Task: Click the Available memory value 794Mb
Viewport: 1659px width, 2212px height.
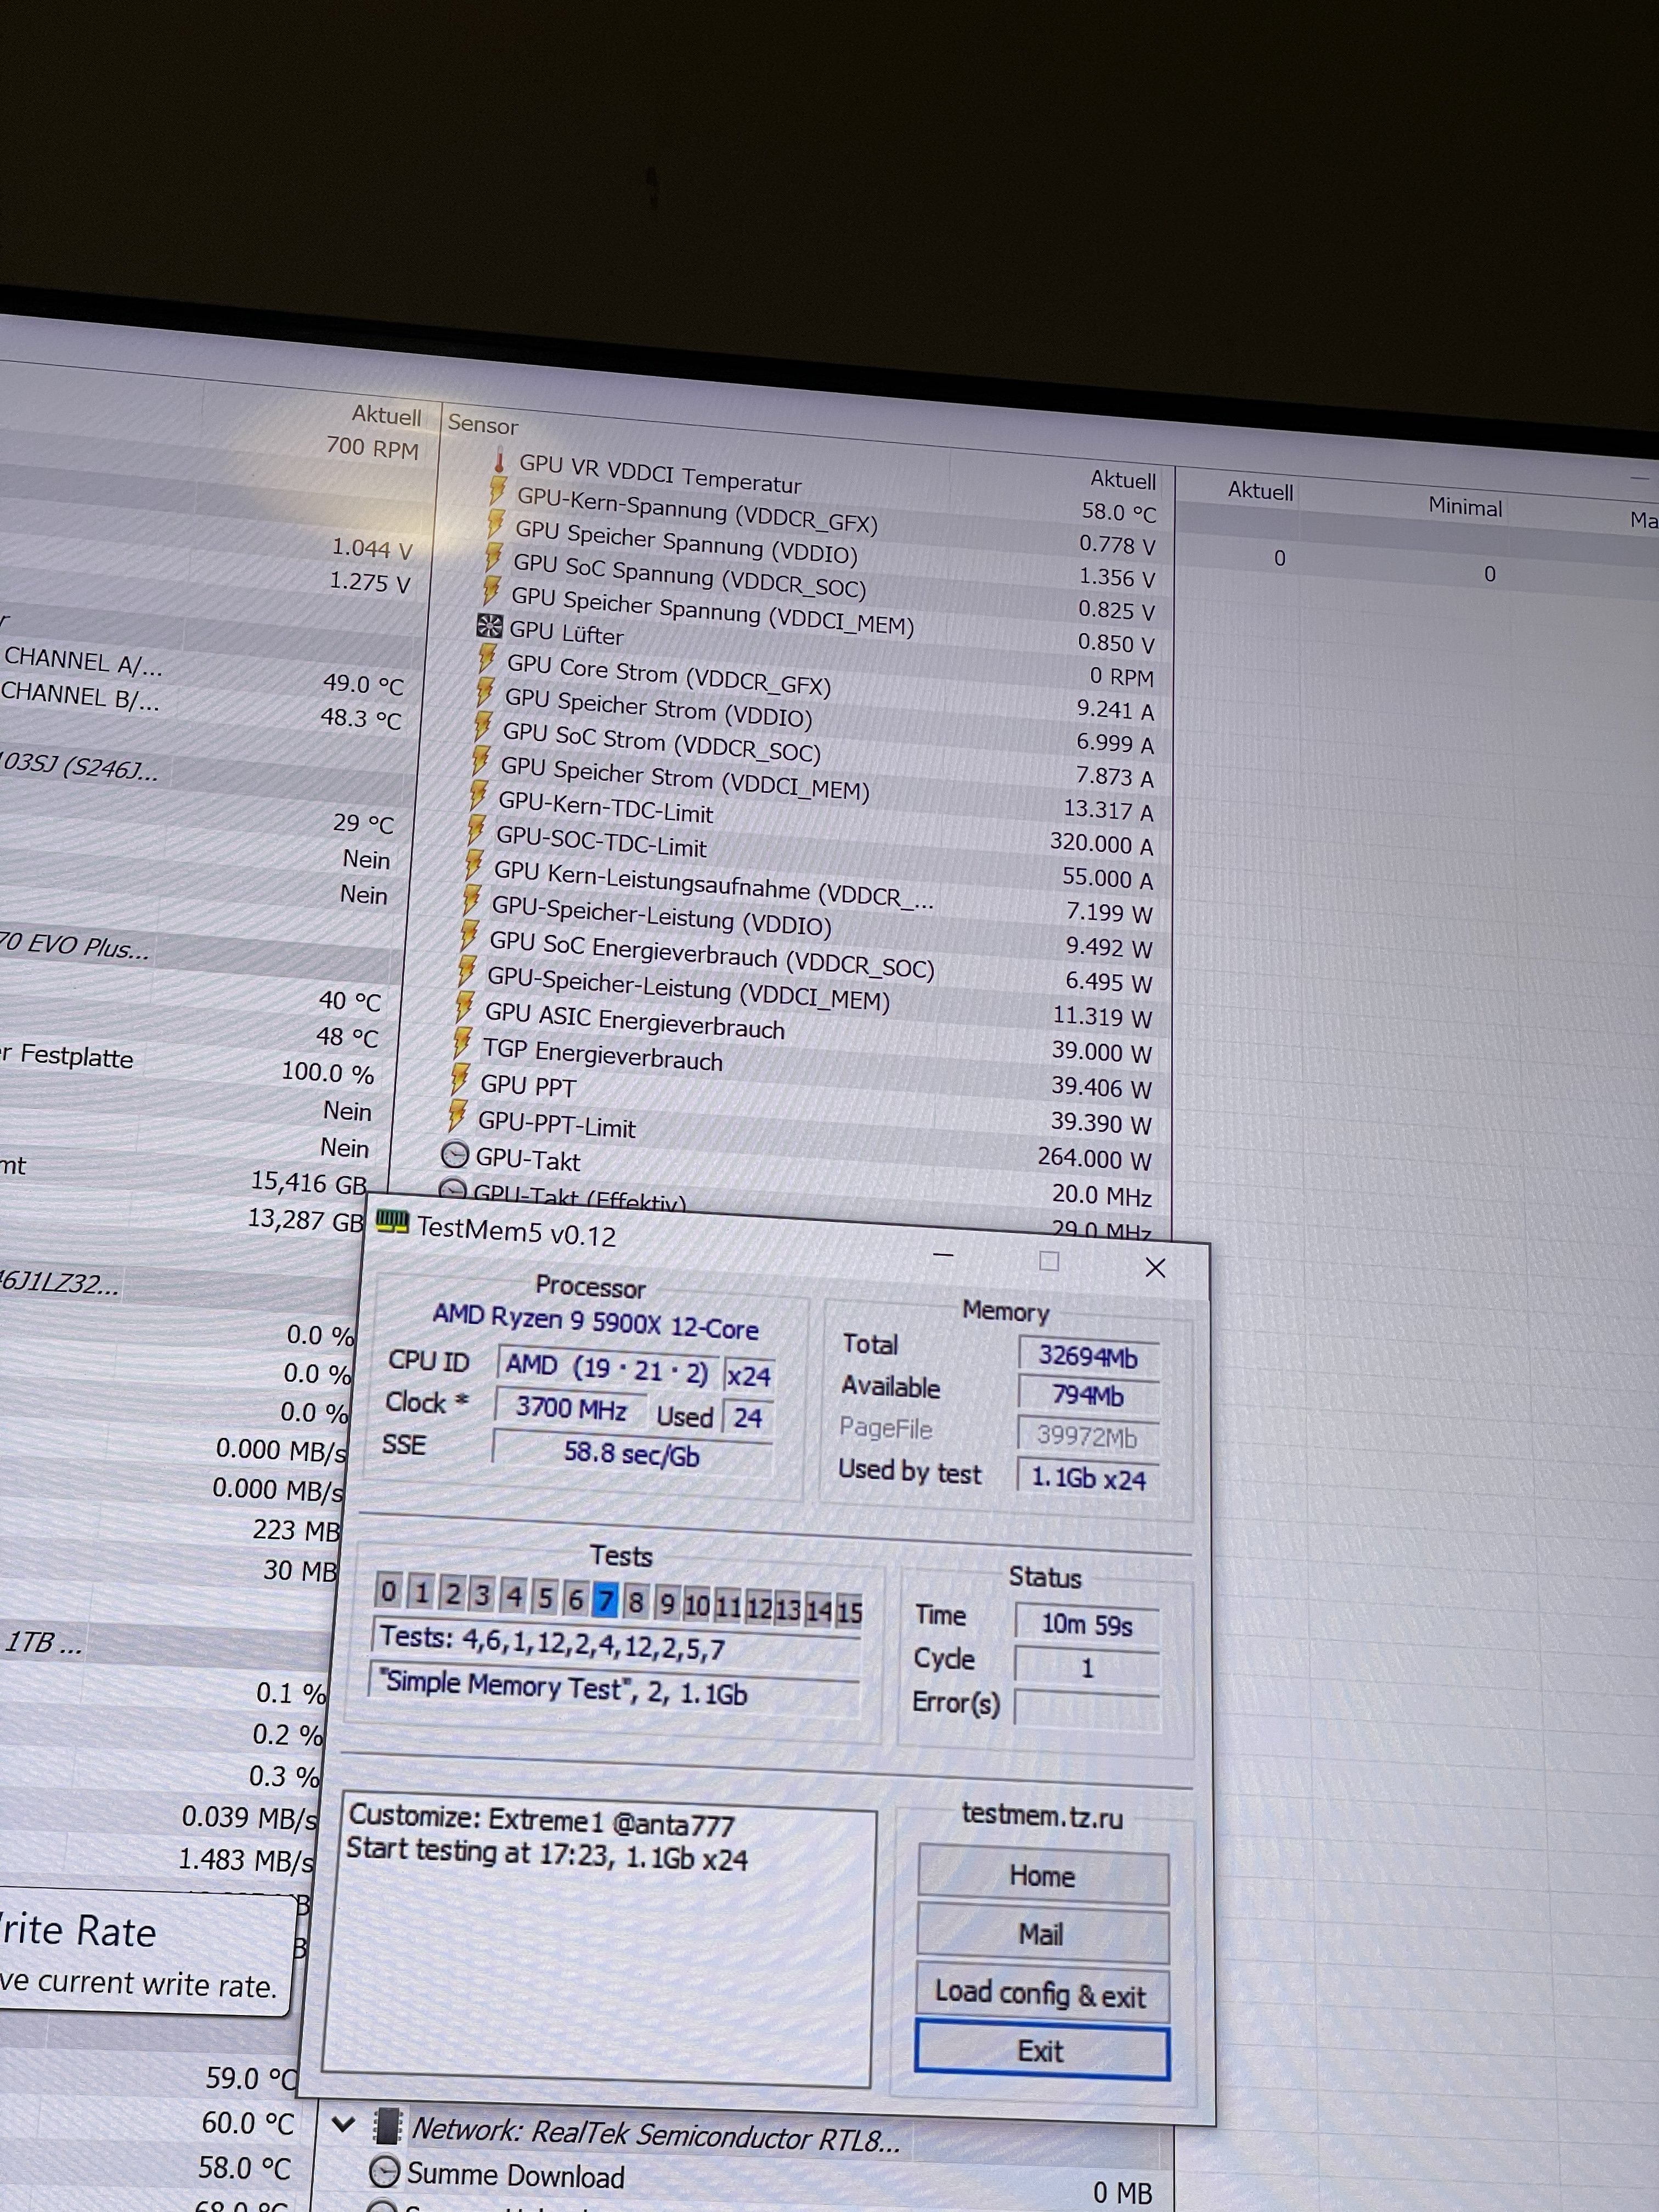Action: [x=1088, y=1396]
